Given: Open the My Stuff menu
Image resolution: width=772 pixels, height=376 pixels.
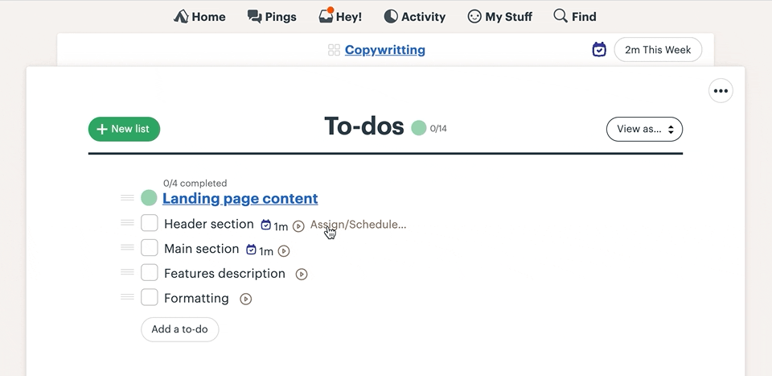Looking at the screenshot, I should (x=499, y=17).
